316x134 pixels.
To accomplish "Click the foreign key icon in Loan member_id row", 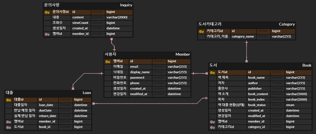I will 9,122.
